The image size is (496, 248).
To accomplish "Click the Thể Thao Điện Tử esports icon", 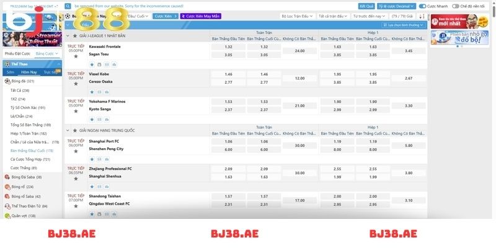I will (7, 206).
